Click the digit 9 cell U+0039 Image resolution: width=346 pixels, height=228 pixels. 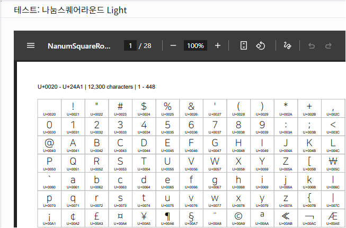(x=262, y=127)
